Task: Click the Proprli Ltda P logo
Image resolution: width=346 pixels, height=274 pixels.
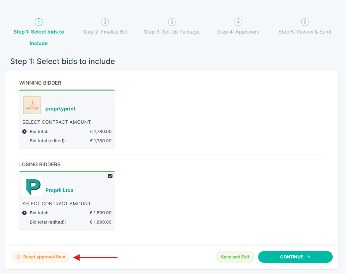Action: pyautogui.click(x=33, y=186)
